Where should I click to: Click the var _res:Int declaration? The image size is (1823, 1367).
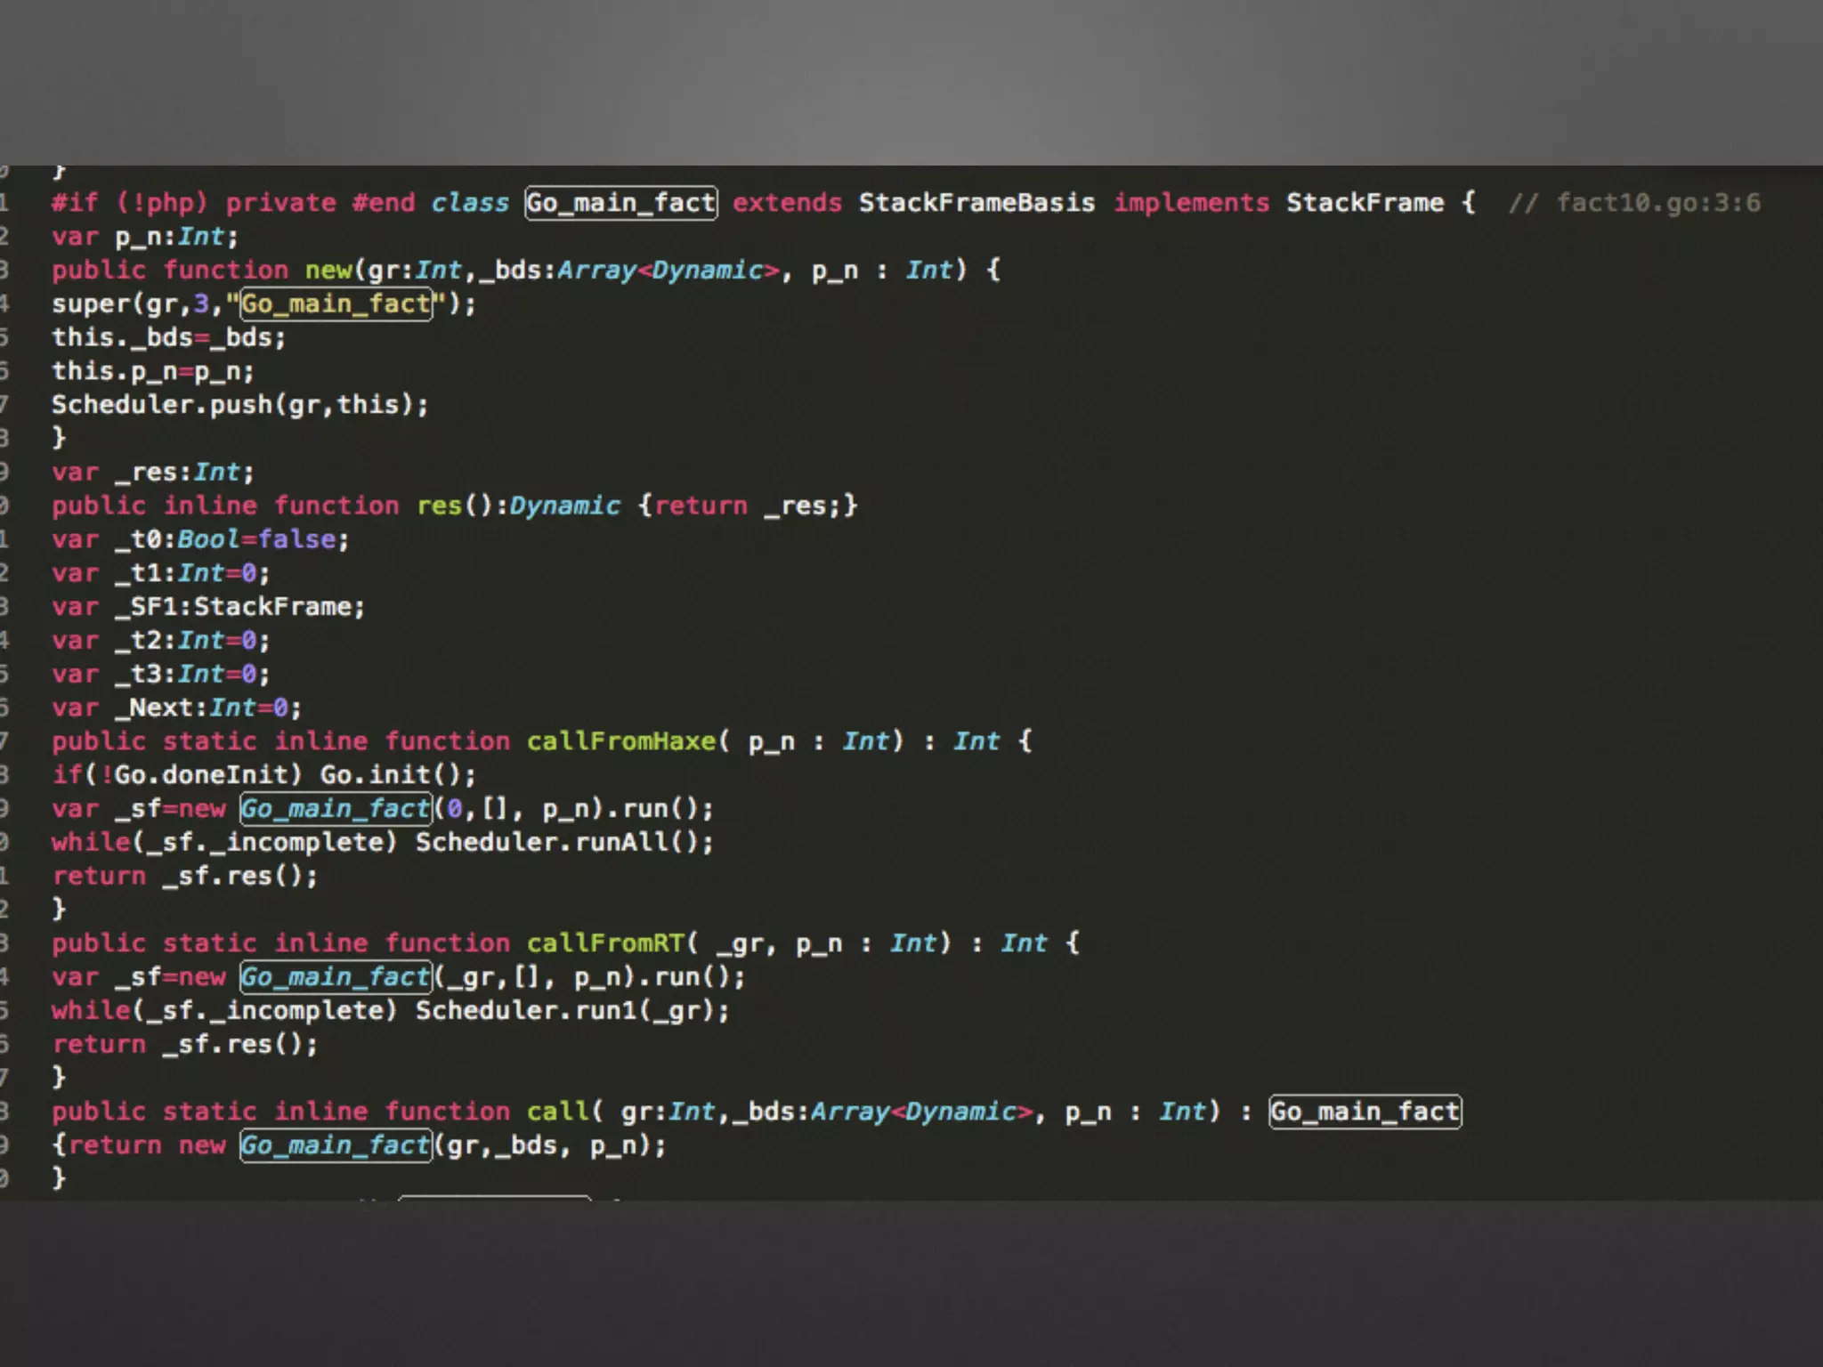click(152, 473)
